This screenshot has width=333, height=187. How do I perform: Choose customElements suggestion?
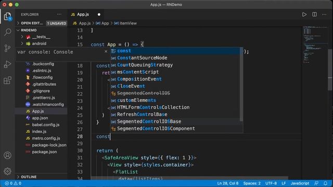[x=175, y=100]
